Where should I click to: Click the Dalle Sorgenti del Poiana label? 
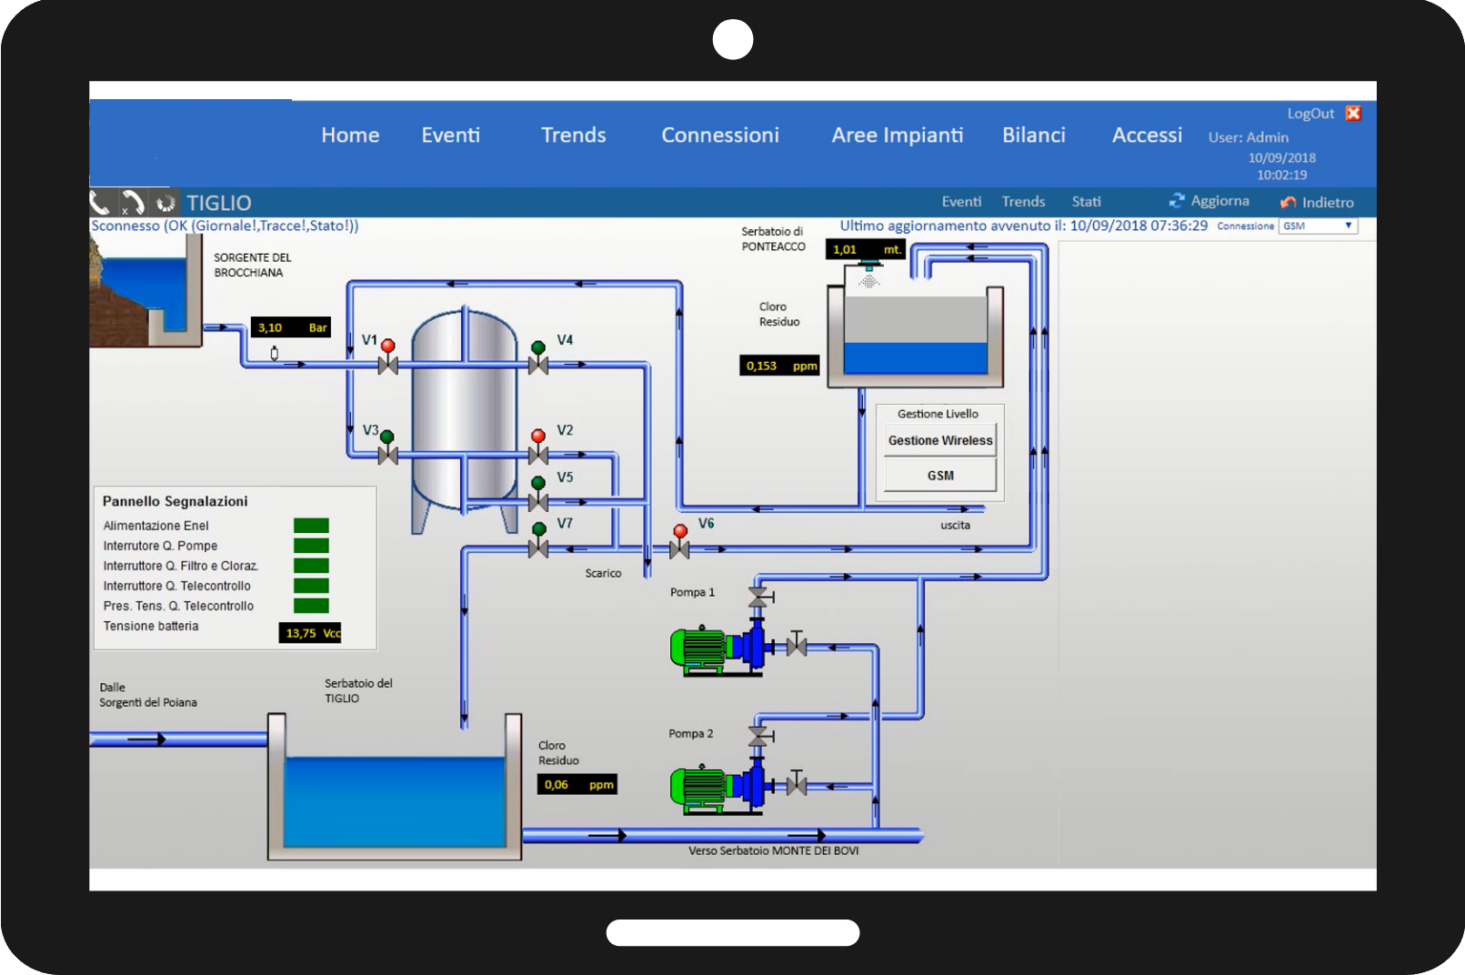[x=148, y=695]
